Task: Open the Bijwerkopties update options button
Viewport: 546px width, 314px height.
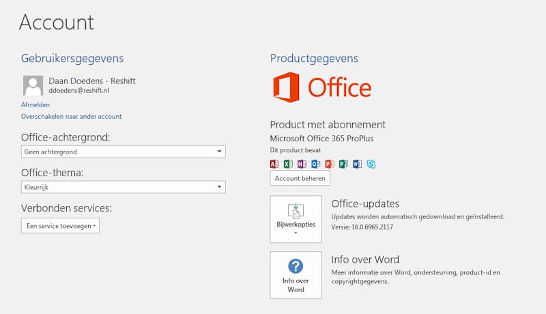Action: pyautogui.click(x=296, y=219)
